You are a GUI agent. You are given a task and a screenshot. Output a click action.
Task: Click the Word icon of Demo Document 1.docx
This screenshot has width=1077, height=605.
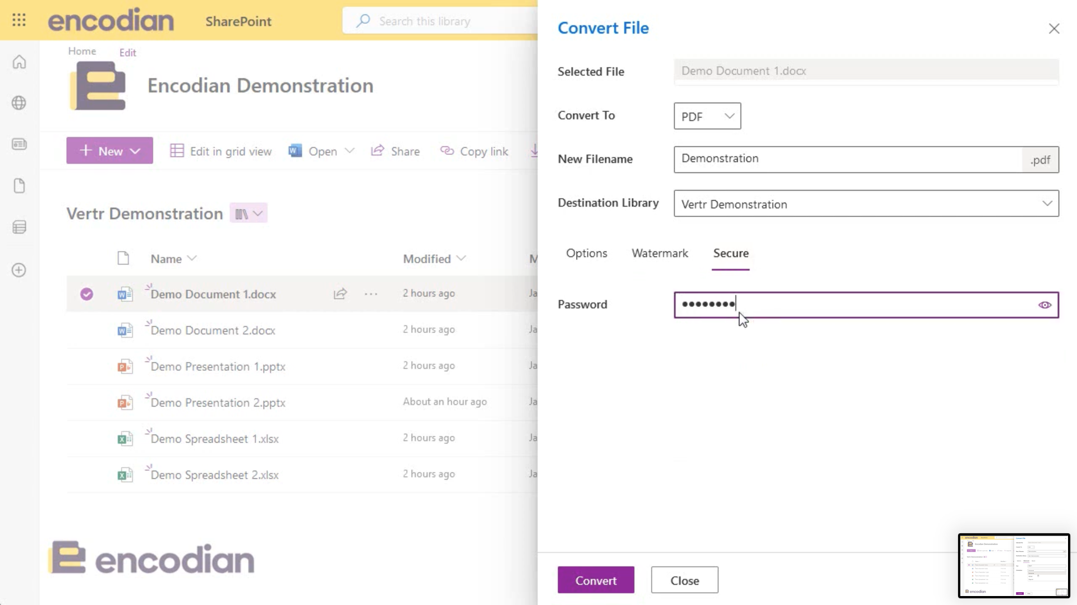(125, 294)
